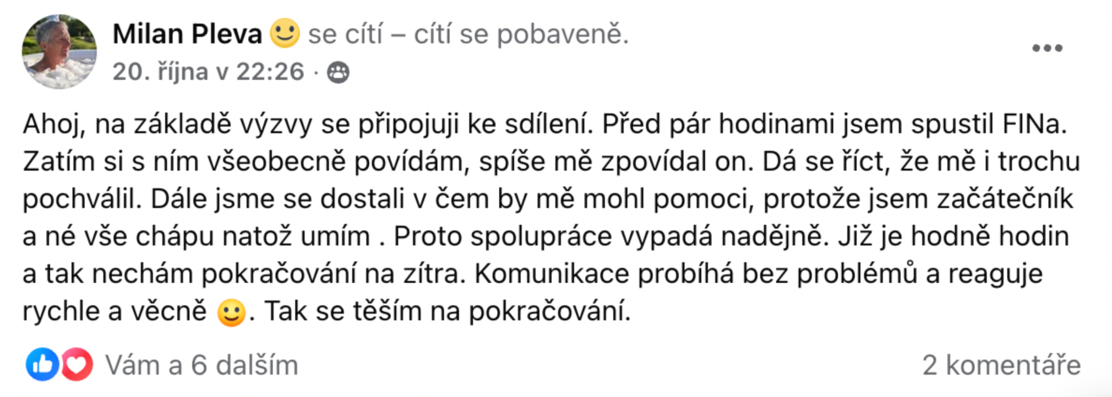Open the timestamp "20. října v 22:26"
Viewport: 1112px width, 397px height.
208,71
